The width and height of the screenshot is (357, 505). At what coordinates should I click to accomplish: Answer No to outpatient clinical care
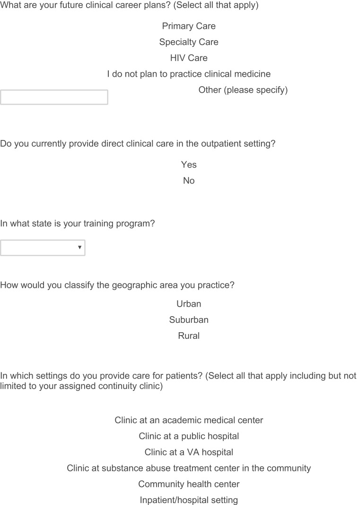point(189,181)
